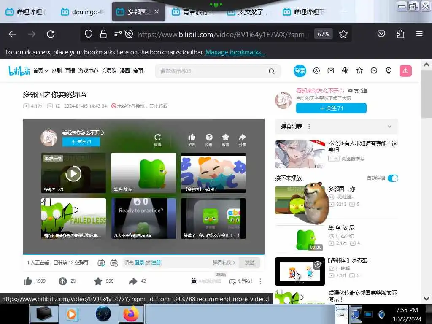Open the tracking protection shield icon
The height and width of the screenshot is (324, 432).
(x=89, y=34)
